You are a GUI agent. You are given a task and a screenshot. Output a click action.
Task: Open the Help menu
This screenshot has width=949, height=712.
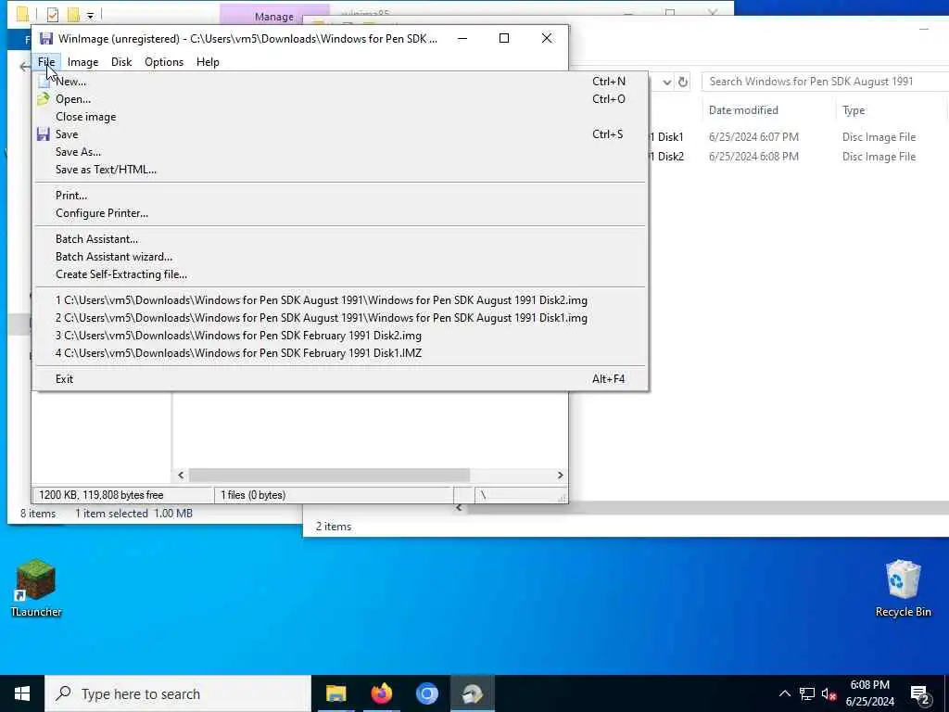point(208,62)
